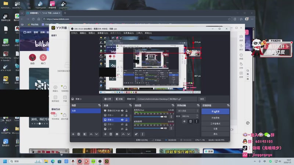Move scene up in Scenes dock
294x165 pixels.
91,134
